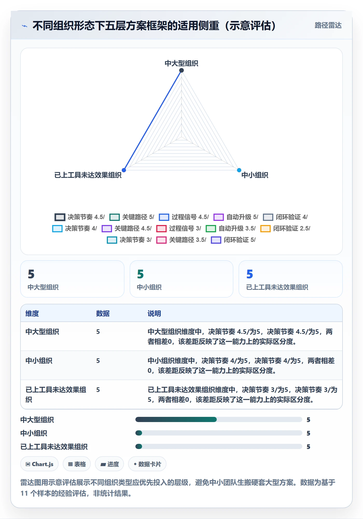Click the Chart.js tag
This screenshot has width=363, height=519.
39,464
